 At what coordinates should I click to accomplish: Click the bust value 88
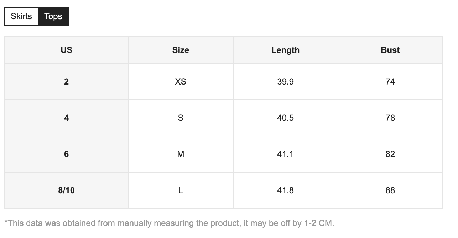390,190
